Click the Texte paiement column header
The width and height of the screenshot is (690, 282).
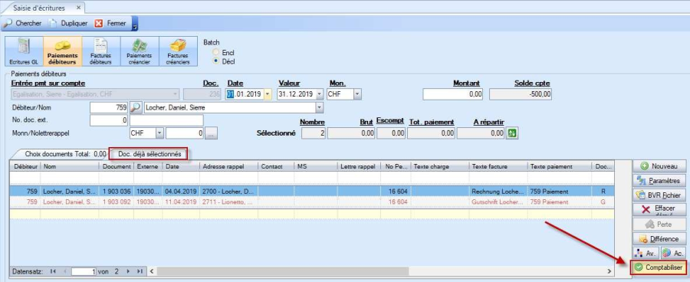coord(560,167)
